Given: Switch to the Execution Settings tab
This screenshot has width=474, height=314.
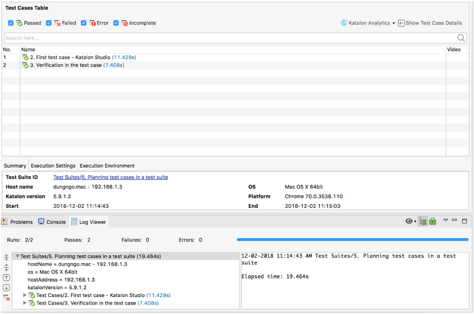Looking at the screenshot, I should click(x=52, y=165).
